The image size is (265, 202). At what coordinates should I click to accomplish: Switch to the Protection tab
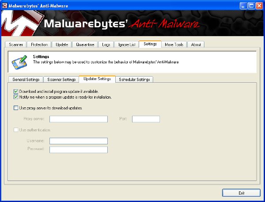click(39, 44)
